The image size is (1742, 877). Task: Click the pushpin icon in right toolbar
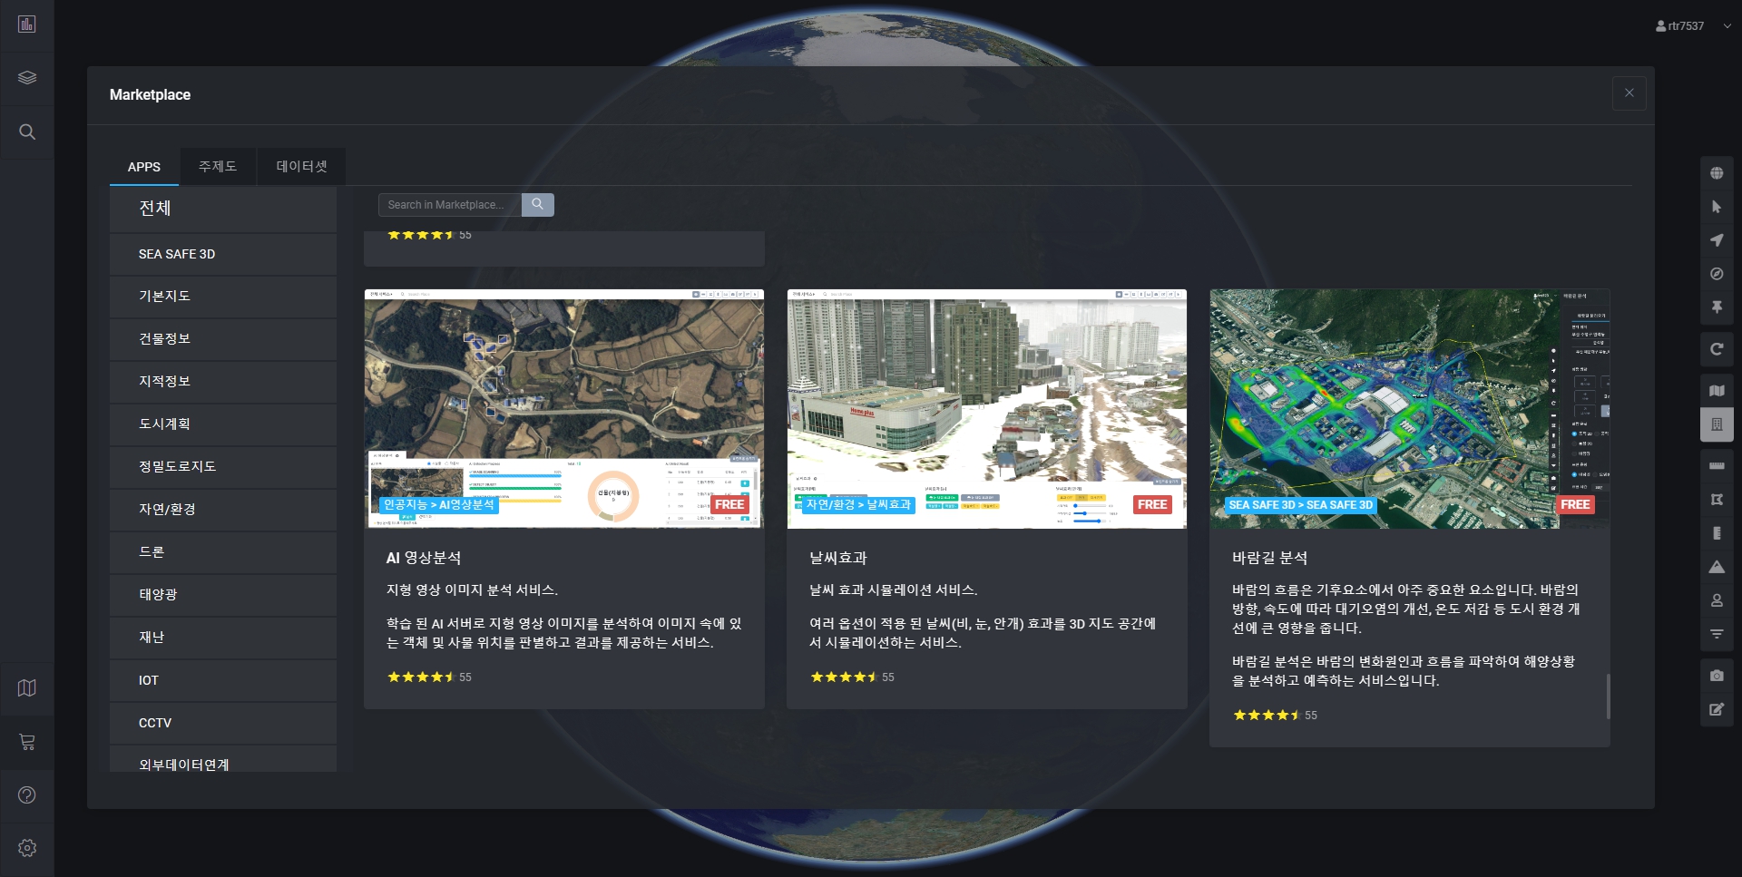point(1717,307)
